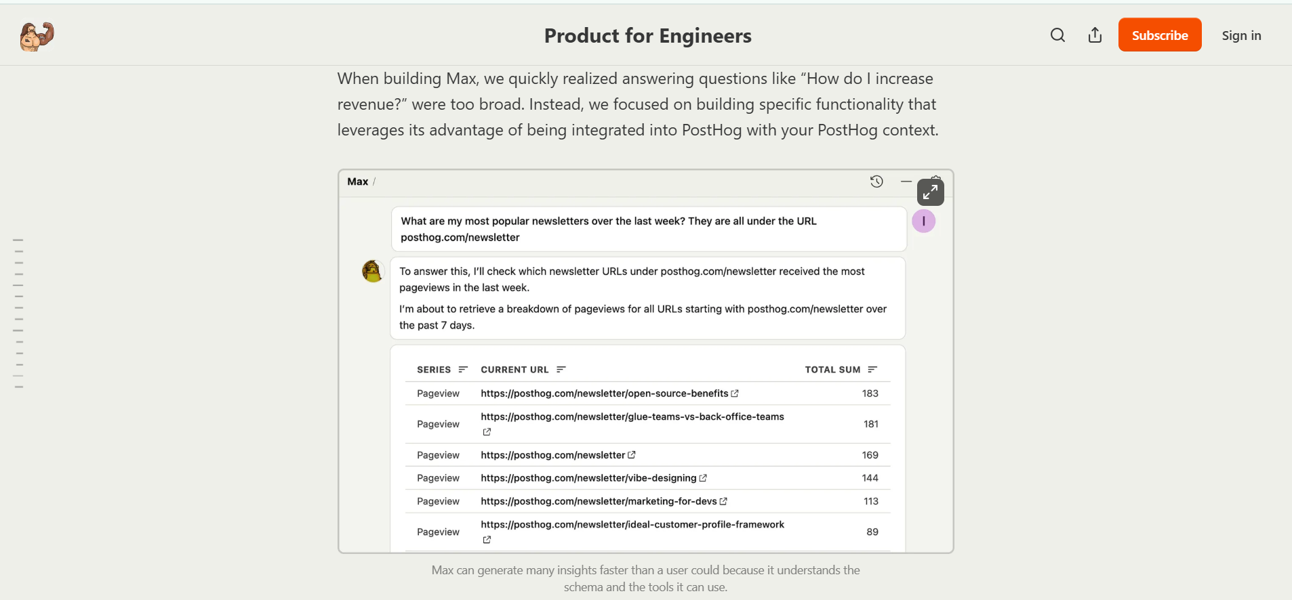Open chat history in the Max widget
Viewport: 1292px width, 600px height.
tap(876, 181)
